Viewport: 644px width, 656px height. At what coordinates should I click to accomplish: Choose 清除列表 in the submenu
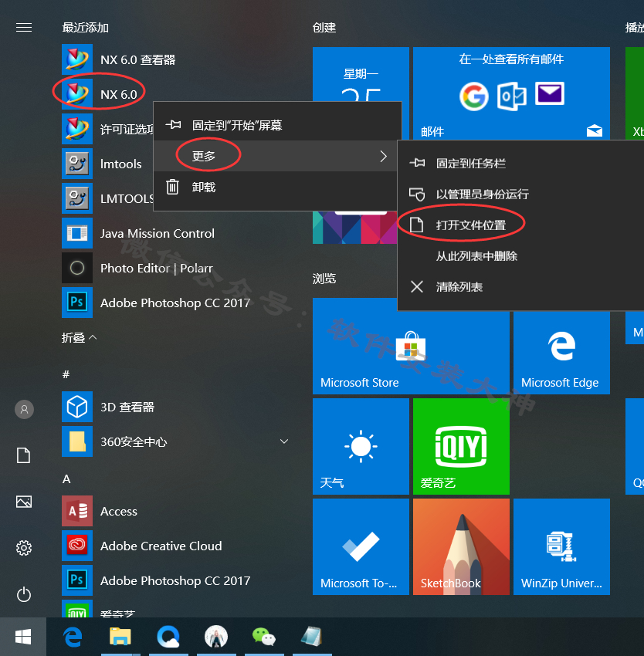point(520,286)
